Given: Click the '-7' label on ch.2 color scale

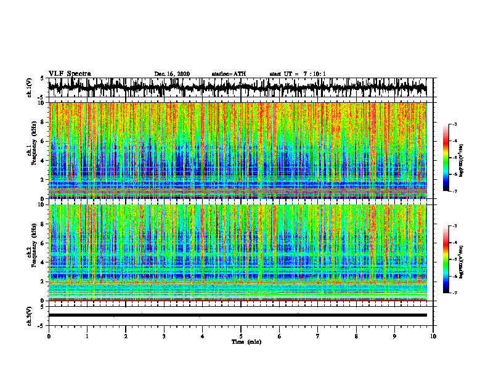Looking at the screenshot, I should 454,293.
